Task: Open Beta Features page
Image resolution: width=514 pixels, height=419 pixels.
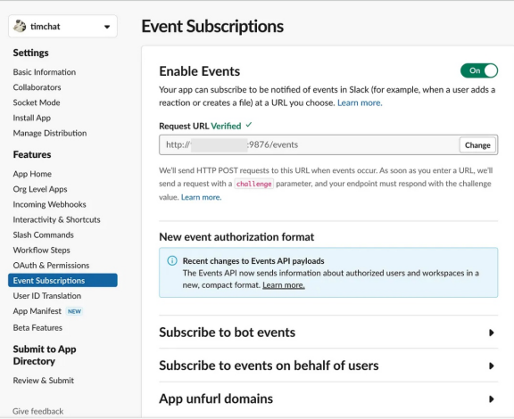Action: coord(37,328)
